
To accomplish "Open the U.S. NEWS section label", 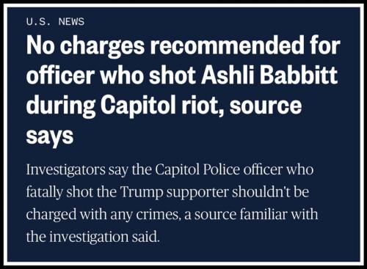I will 55,22.
